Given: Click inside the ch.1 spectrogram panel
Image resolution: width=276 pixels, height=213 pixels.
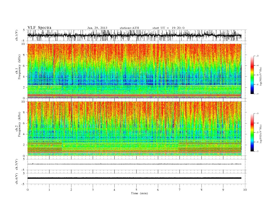Looking at the screenshot, I should [x=134, y=71].
